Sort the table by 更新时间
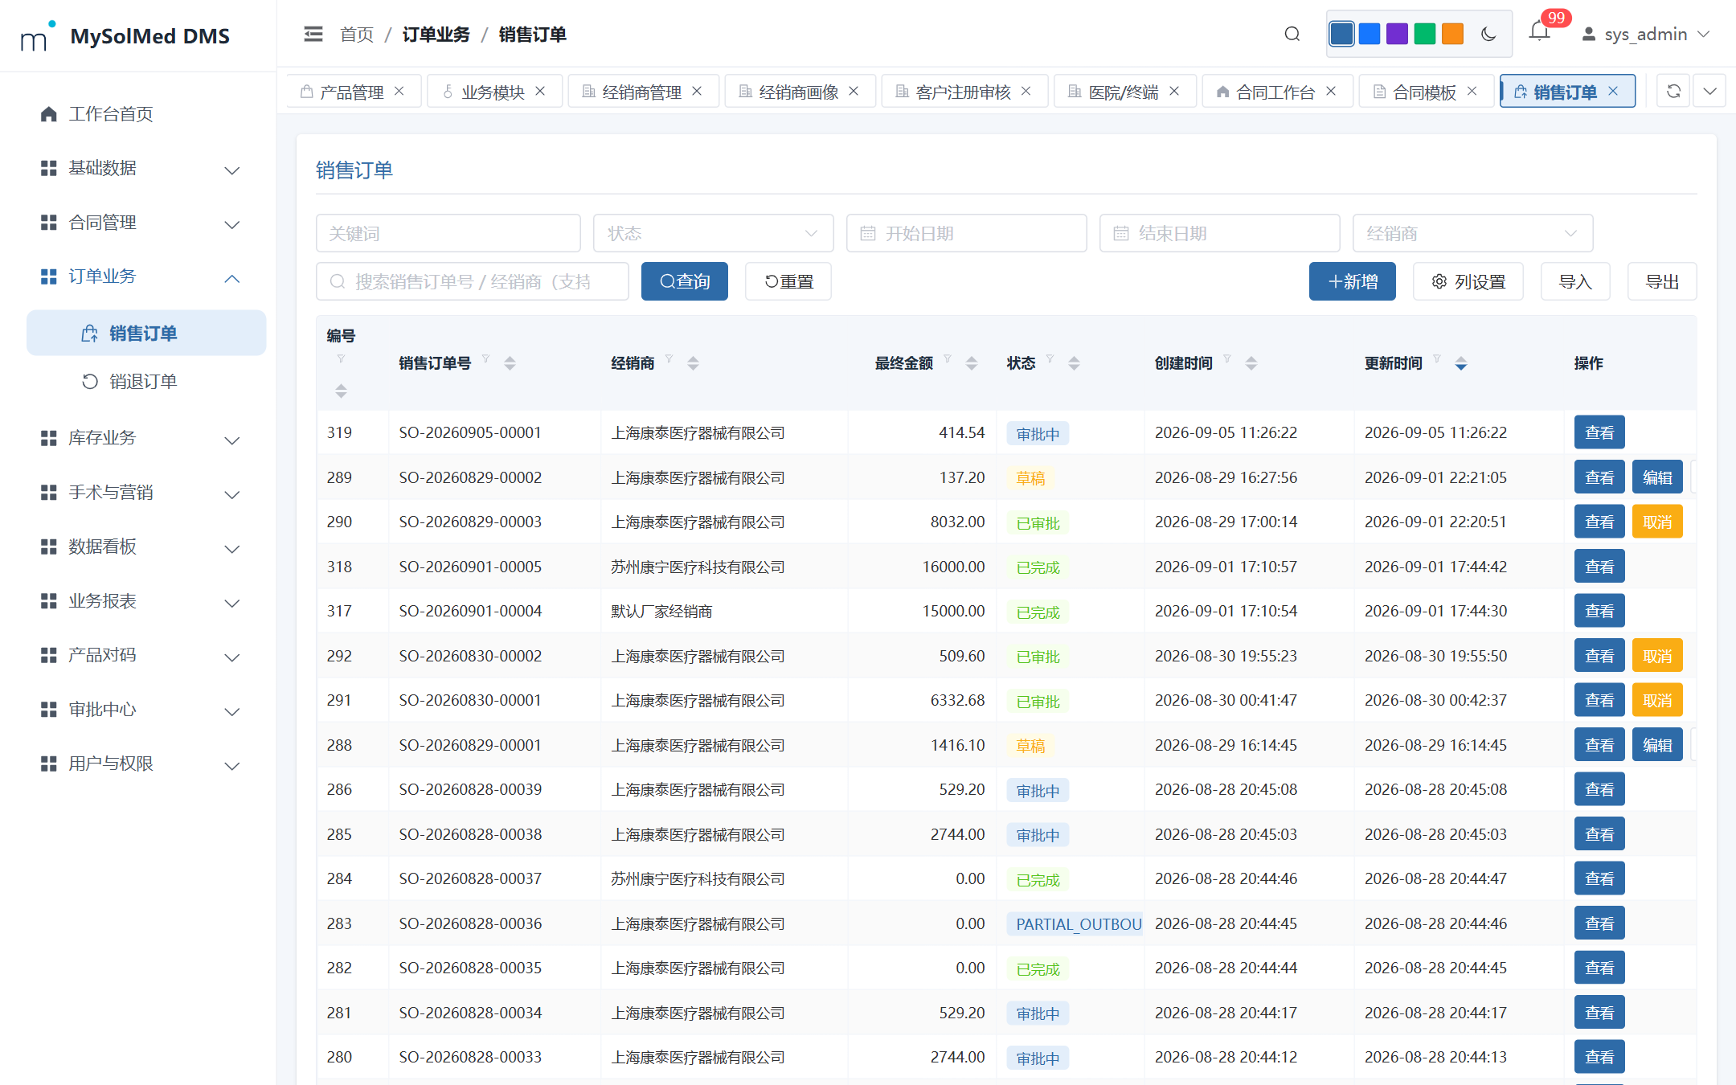The width and height of the screenshot is (1736, 1085). point(1460,363)
